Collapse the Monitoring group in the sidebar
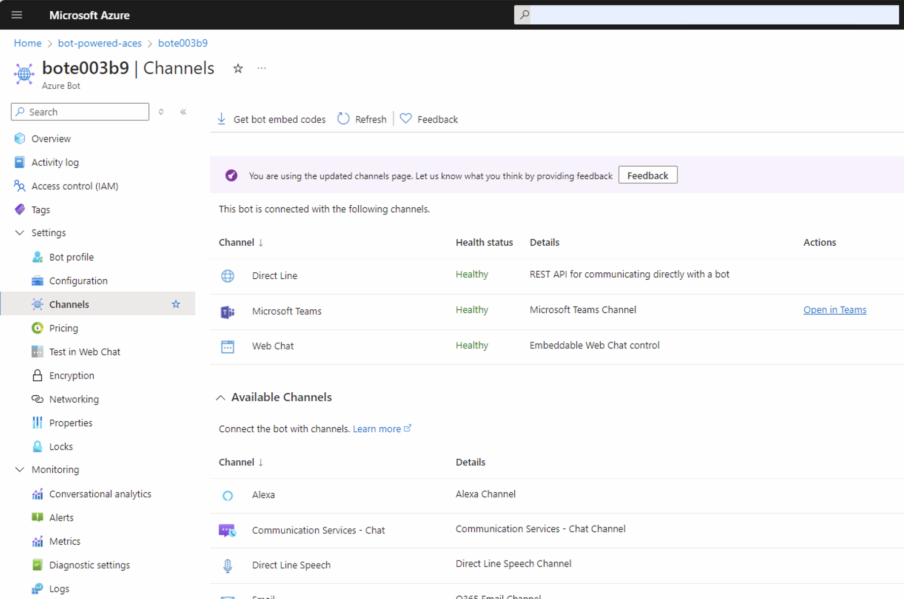Viewport: 904px width, 599px height. [19, 469]
